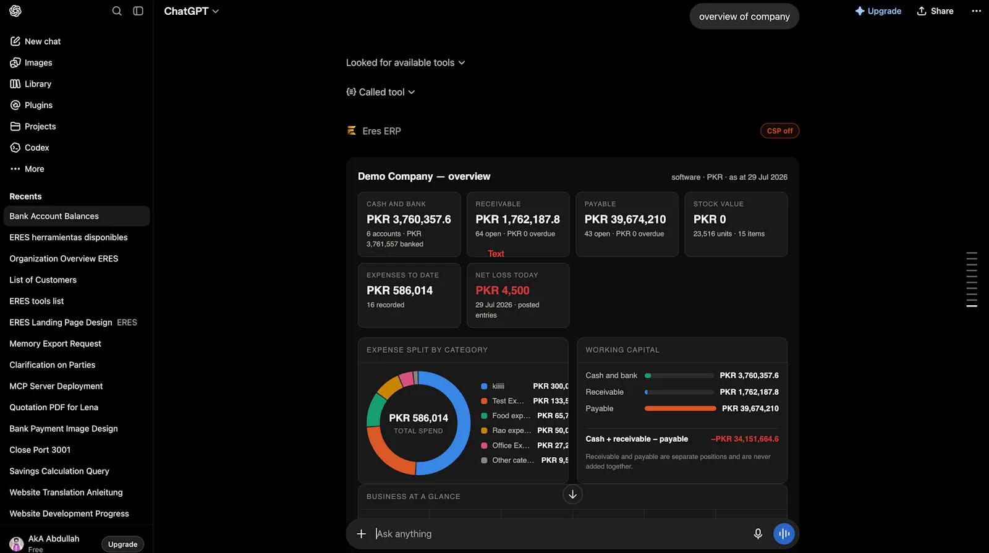
Task: Click the Receivable summary card
Action: 518,224
